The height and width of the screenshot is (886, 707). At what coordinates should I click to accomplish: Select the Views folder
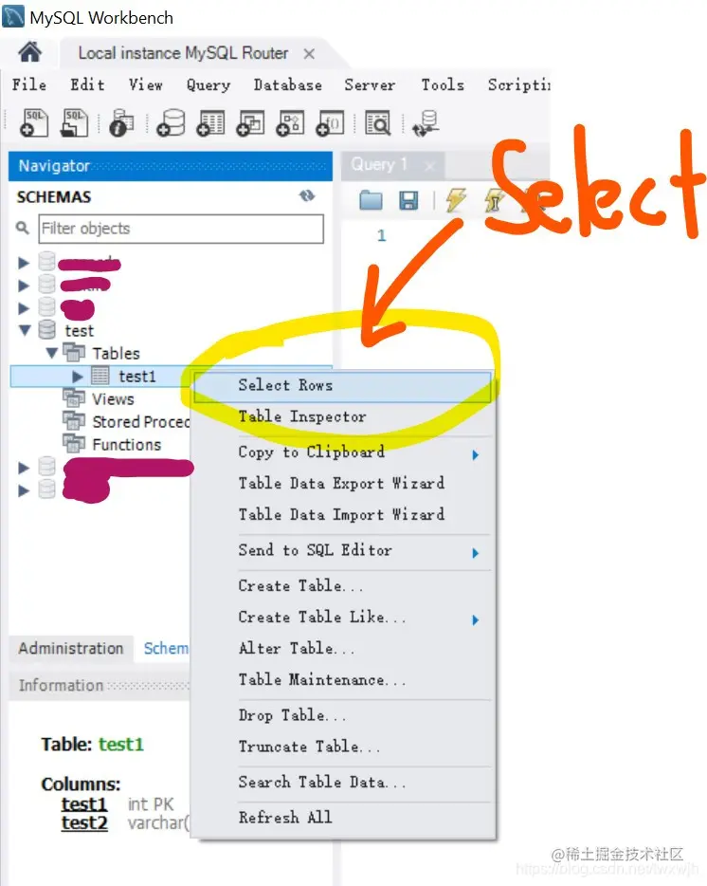tap(113, 399)
